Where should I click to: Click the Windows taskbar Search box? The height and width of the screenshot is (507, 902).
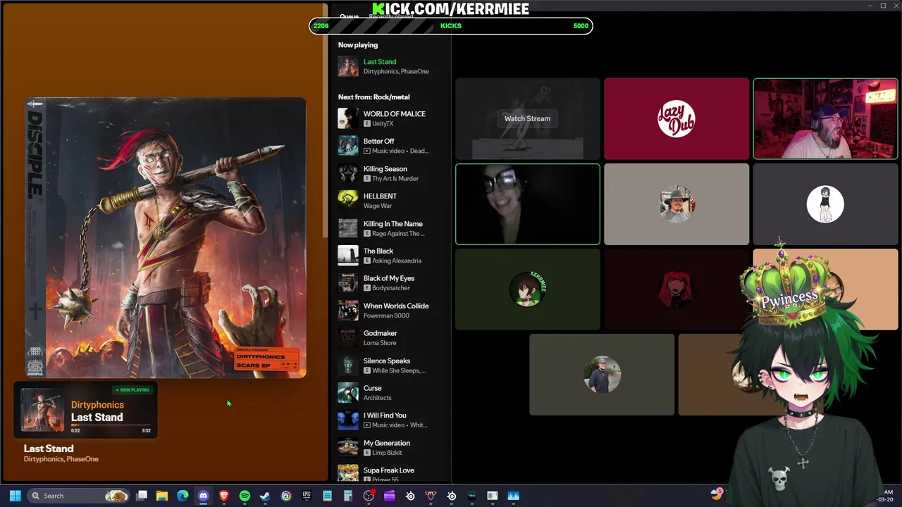[78, 496]
